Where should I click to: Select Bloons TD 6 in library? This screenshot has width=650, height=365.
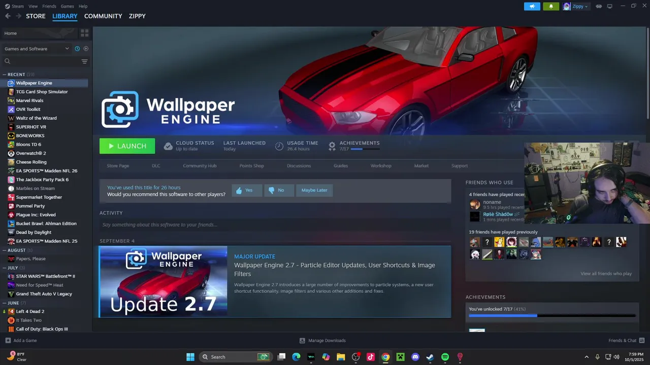click(x=28, y=144)
